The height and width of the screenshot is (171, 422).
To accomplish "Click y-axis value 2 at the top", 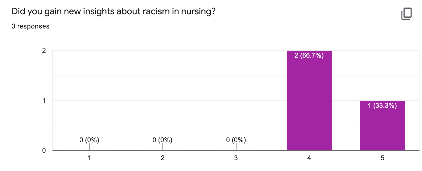I will click(44, 50).
